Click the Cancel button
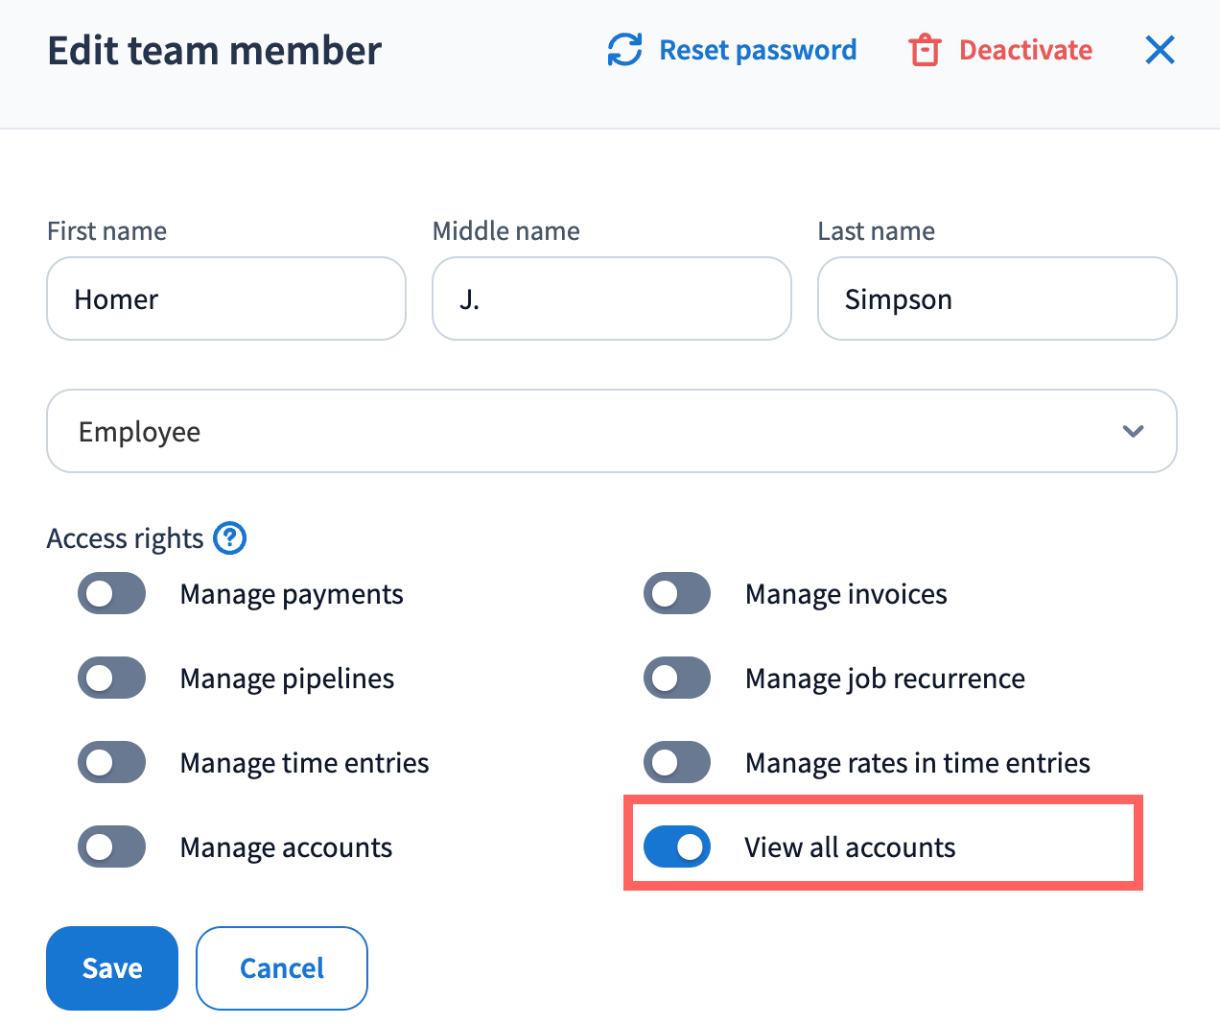Viewport: 1220px width, 1025px height. coord(282,968)
